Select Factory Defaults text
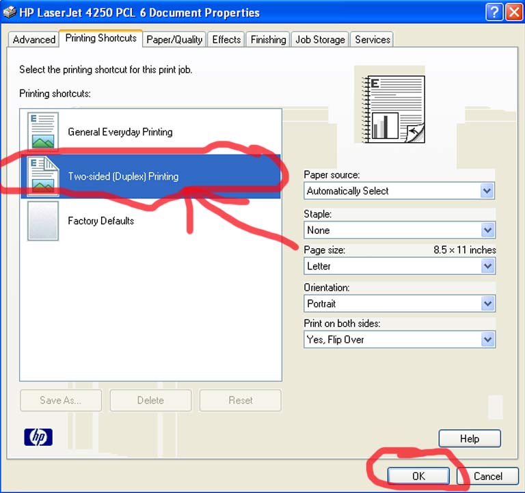 coord(100,221)
